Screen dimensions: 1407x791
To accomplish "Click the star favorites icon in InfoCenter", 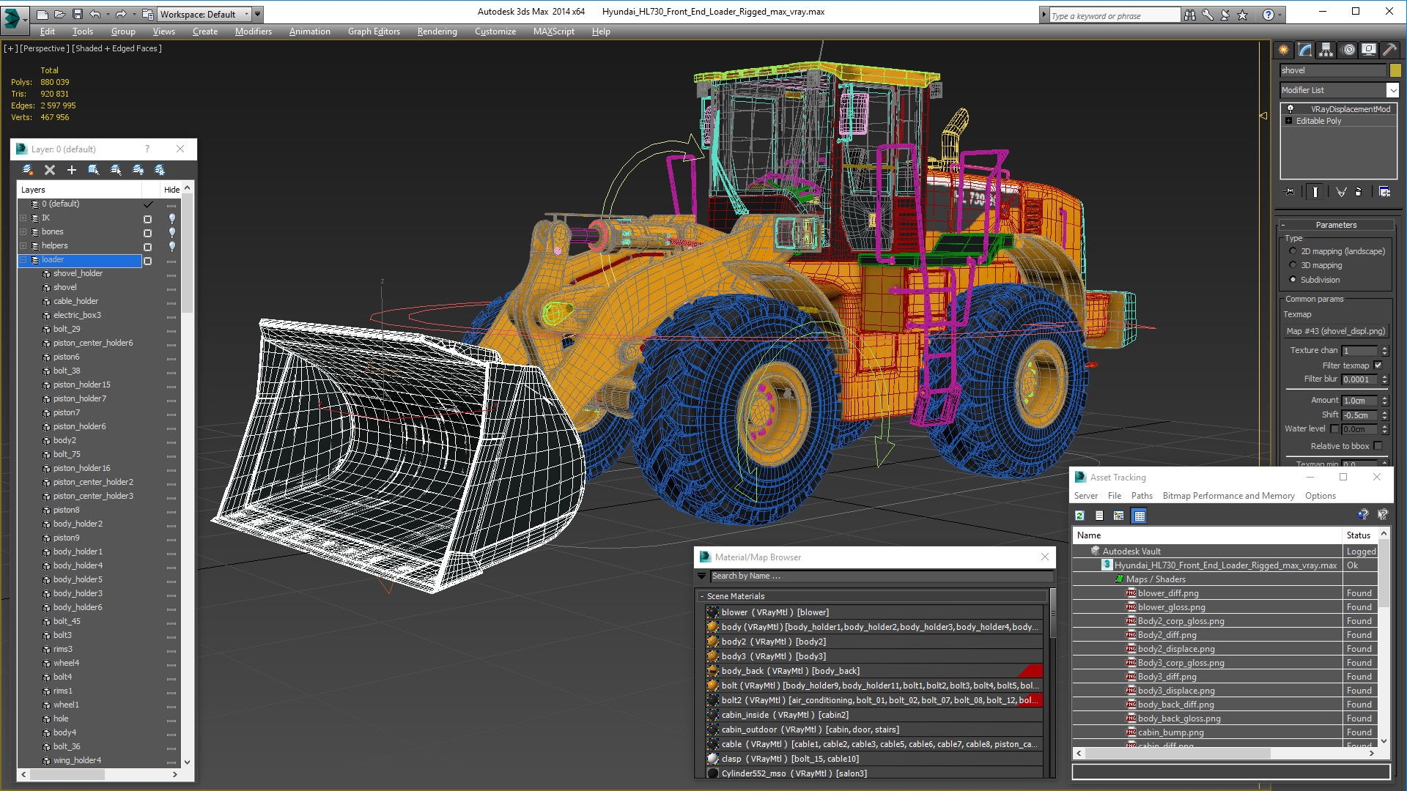I will click(x=1243, y=15).
